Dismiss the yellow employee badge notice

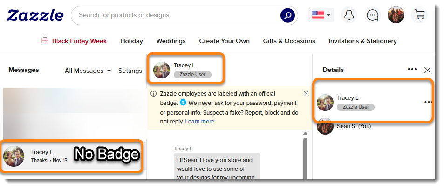point(306,93)
